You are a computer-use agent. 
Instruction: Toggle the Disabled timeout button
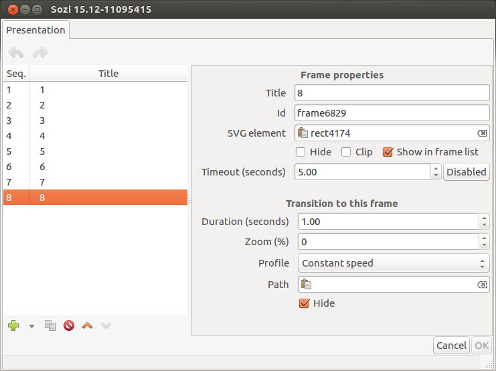pos(467,172)
